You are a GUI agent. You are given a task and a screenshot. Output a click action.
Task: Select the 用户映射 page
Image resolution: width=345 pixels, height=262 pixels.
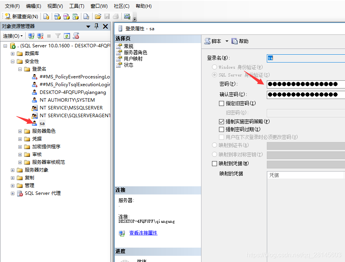(133, 59)
